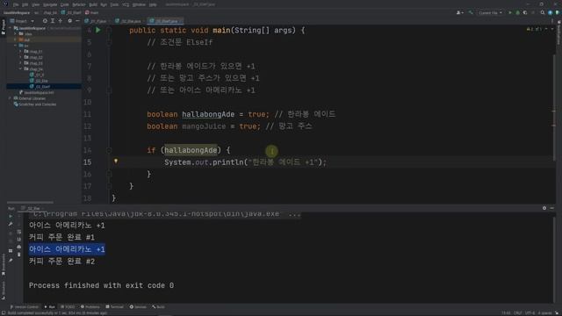Collapse all in Project panel toolbar
Image resolution: width=562 pixels, height=316 pixels.
61,21
